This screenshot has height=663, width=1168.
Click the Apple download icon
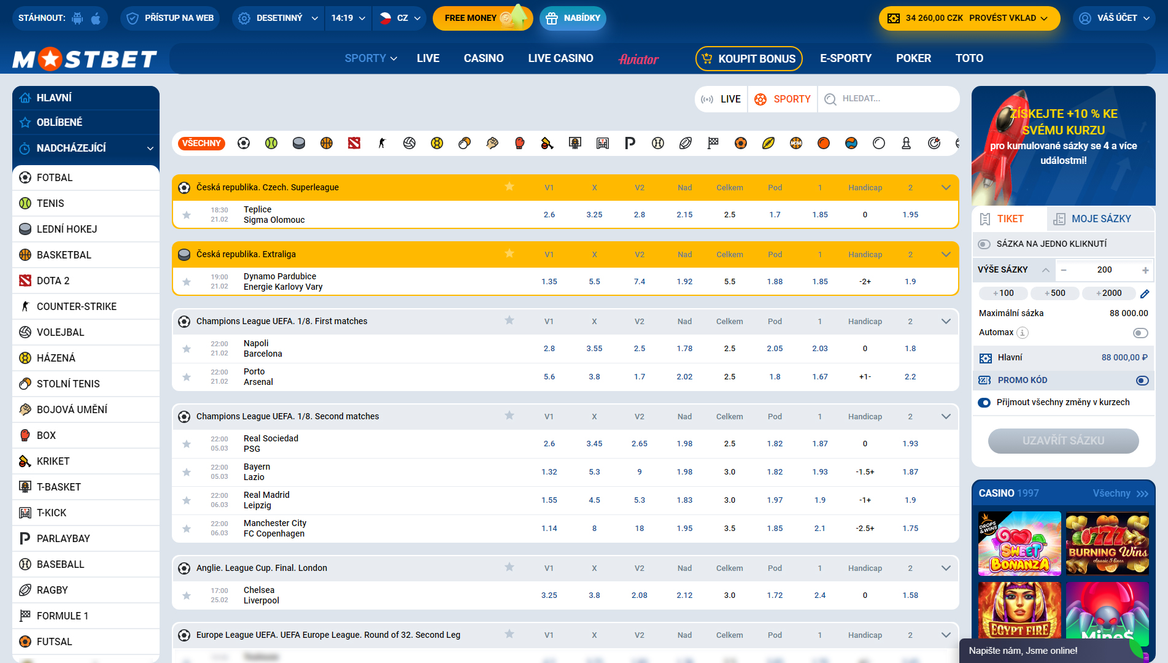coord(96,18)
